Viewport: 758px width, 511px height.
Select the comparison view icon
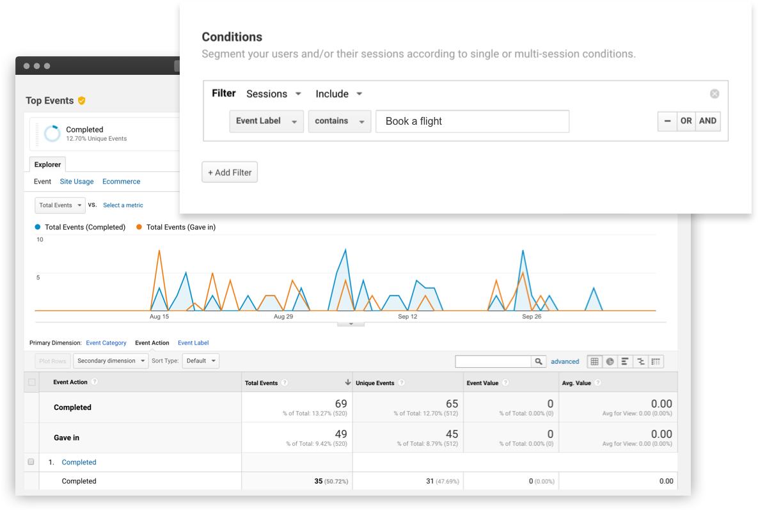[640, 361]
